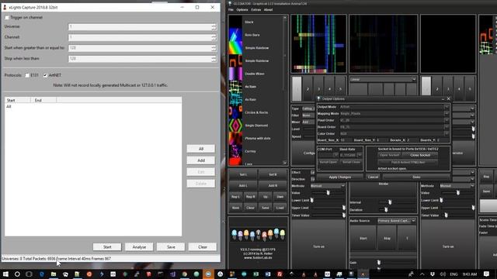This screenshot has width=497, height=279.
Task: Open Microsoft Edge from the taskbar
Action: coord(41,274)
